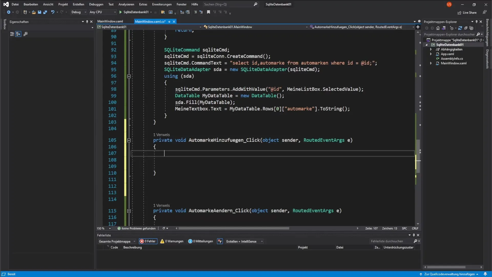Navigate backward with the toolbar back arrow
The width and height of the screenshot is (492, 277).
pos(8,12)
